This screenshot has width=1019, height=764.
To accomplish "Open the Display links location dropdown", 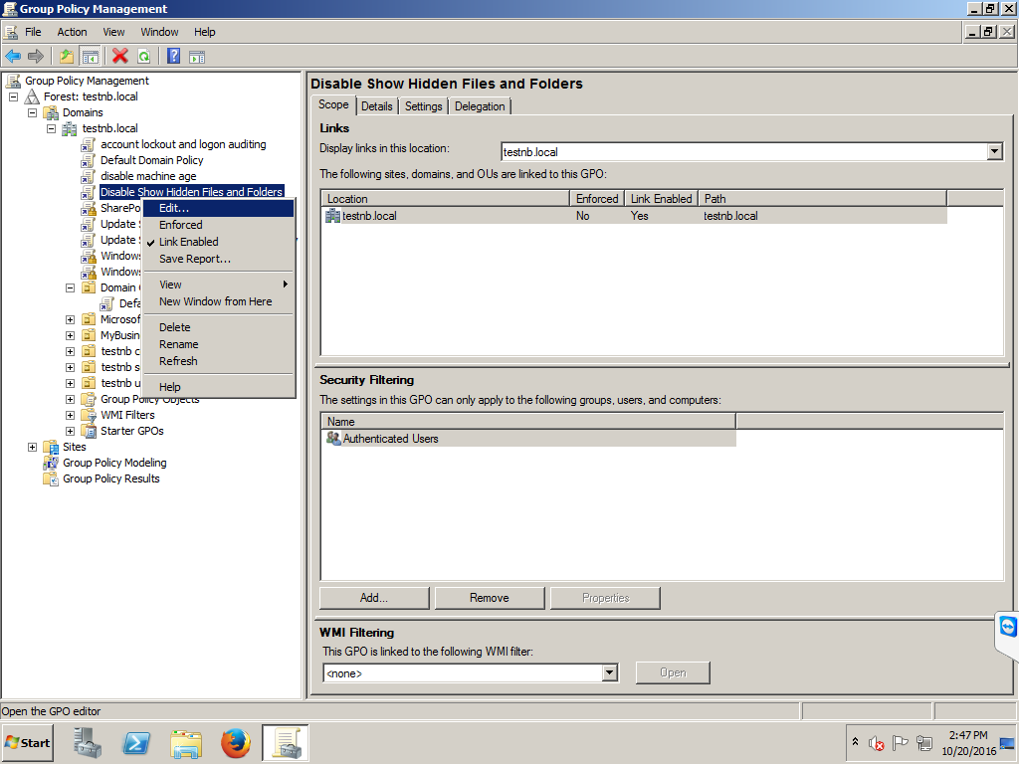I will pos(993,150).
